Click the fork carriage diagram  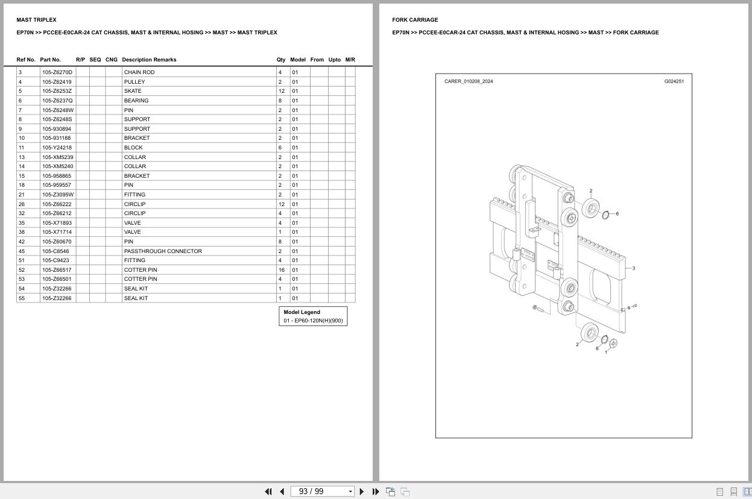563,257
